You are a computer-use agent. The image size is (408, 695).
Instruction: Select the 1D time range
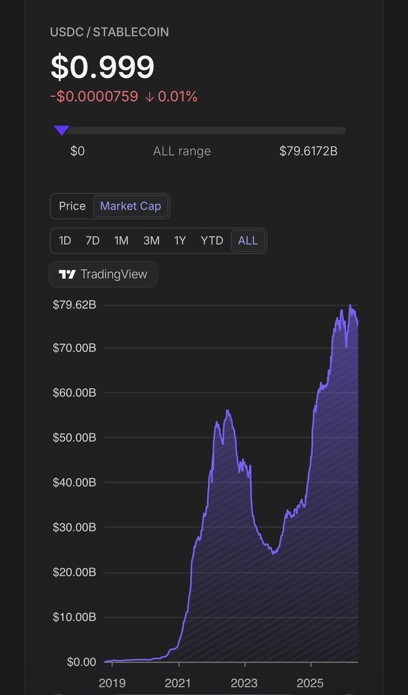(x=65, y=240)
